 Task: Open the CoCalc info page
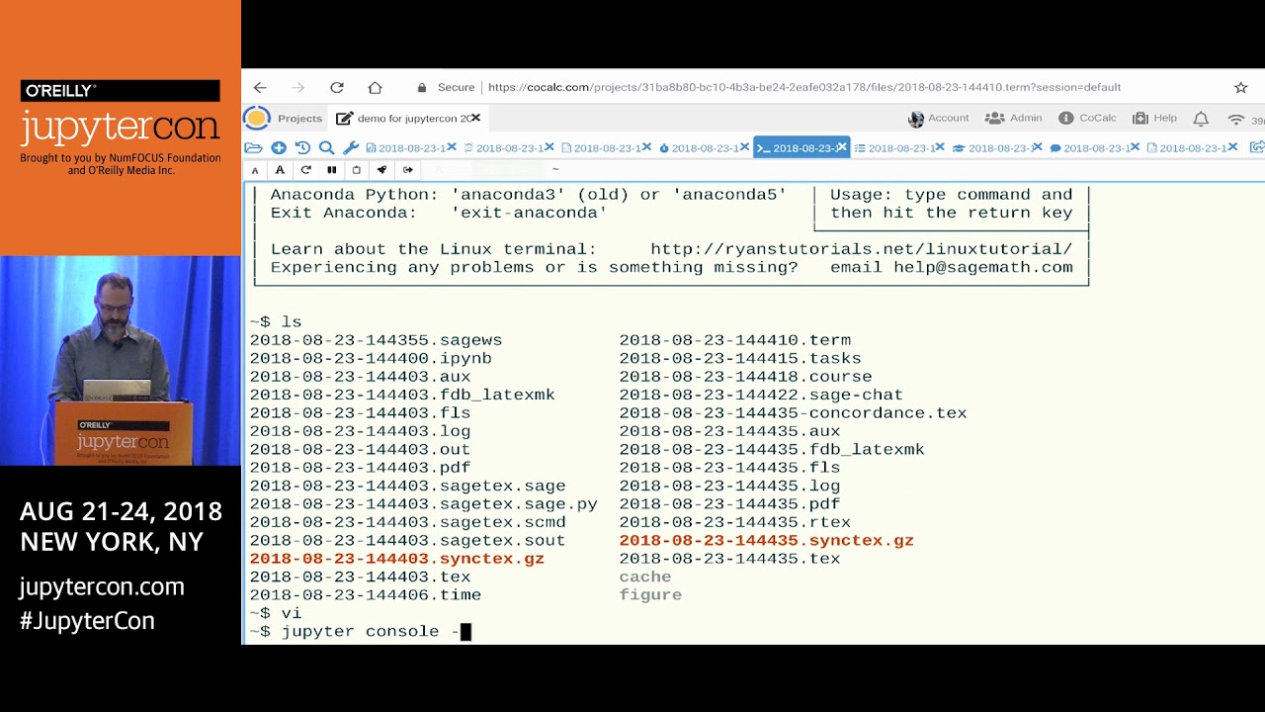coord(1087,118)
